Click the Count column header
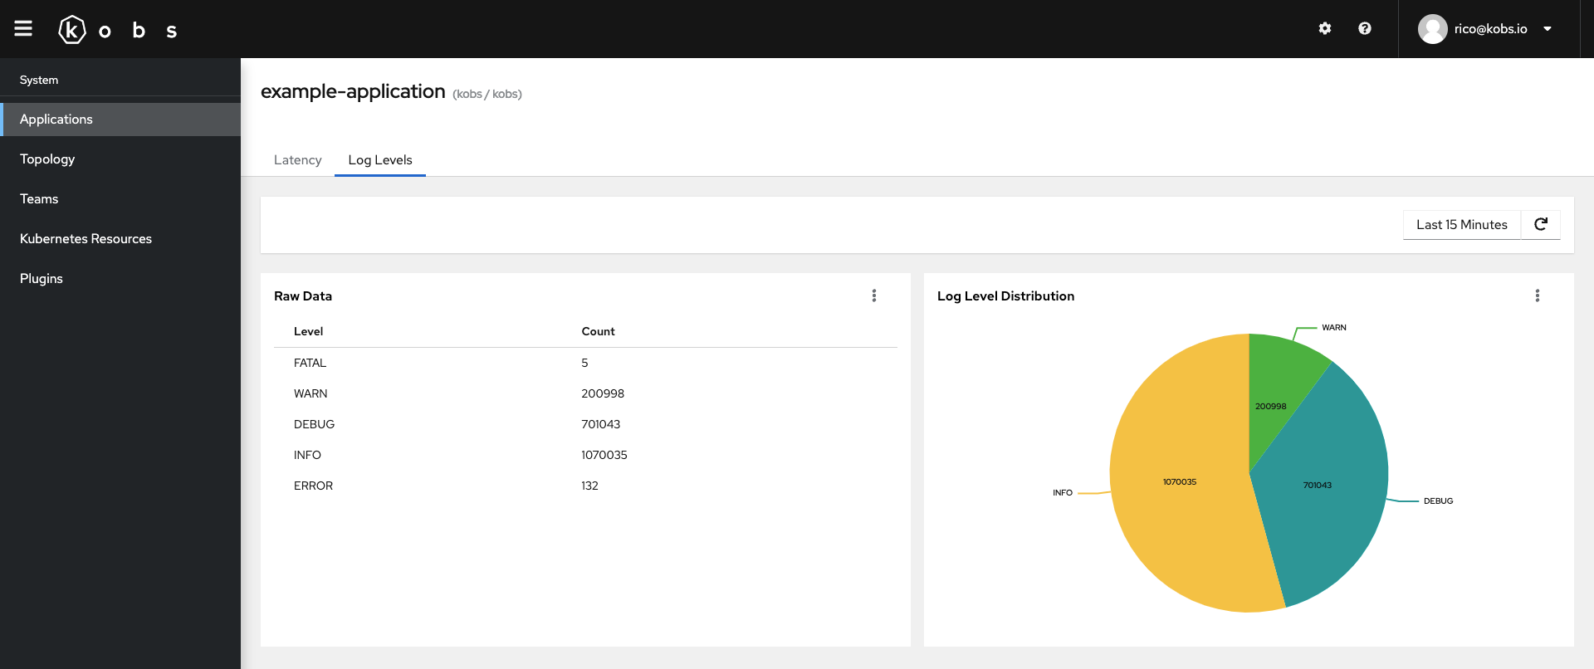 [x=598, y=331]
